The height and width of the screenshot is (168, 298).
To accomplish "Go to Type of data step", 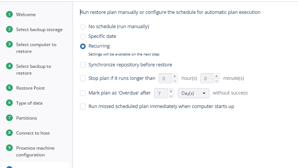I will tap(29, 103).
